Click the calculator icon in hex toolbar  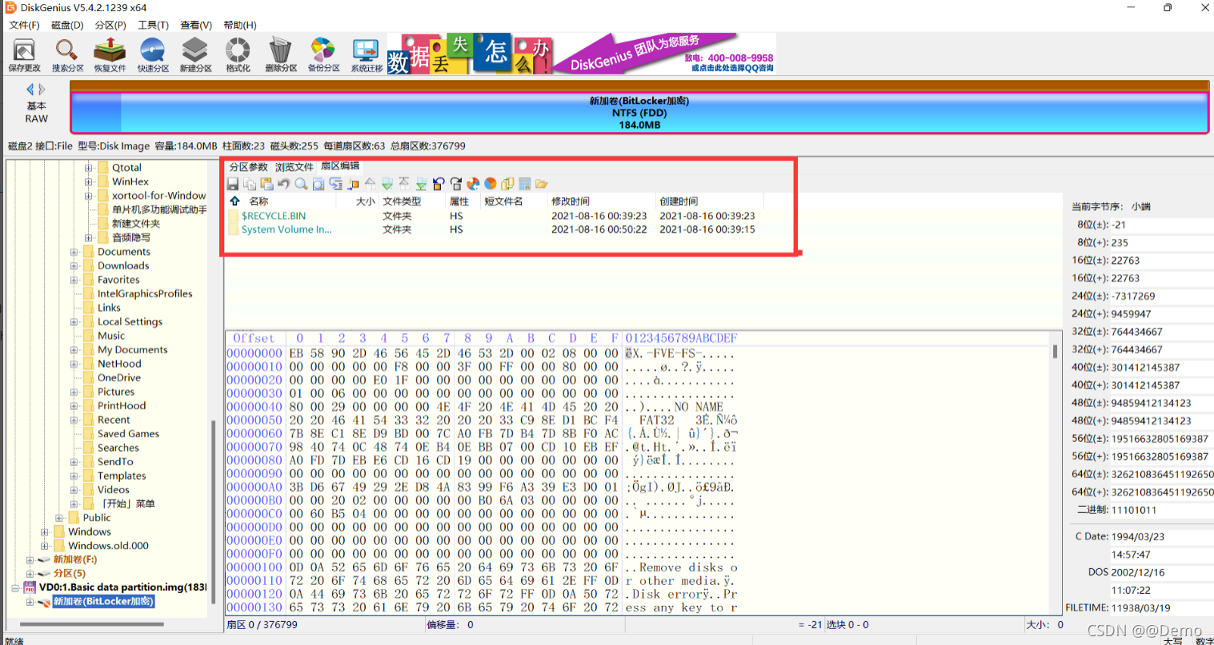click(525, 184)
